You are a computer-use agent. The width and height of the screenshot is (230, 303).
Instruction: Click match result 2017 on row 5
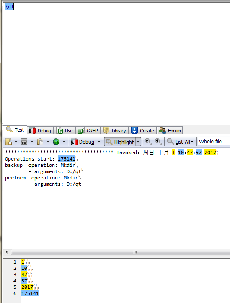(27, 287)
